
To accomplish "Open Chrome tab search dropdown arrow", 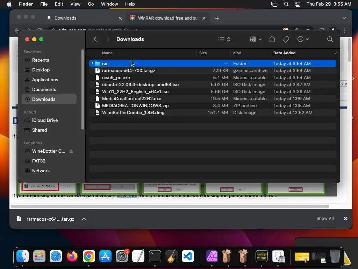I will click(344, 18).
